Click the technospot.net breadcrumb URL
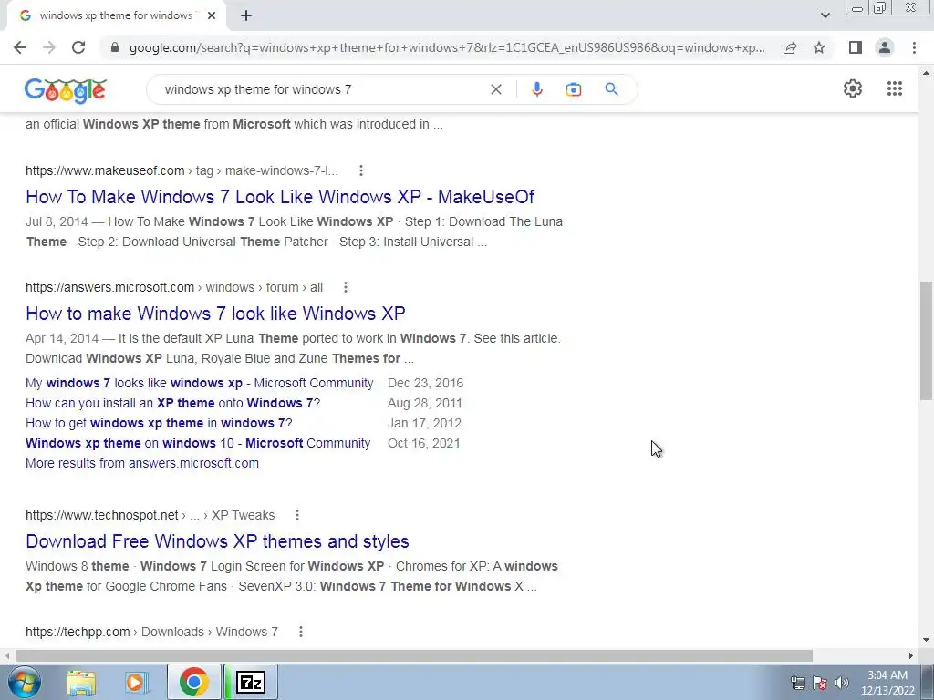The image size is (934, 700). tap(150, 515)
